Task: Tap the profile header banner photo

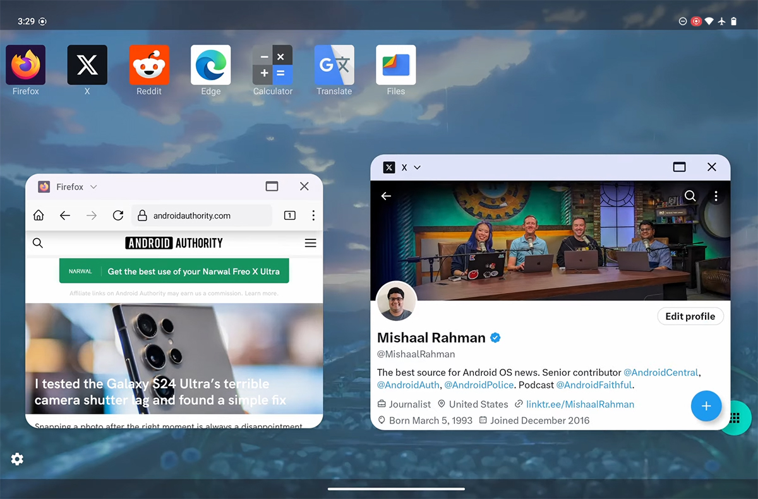Action: click(550, 241)
